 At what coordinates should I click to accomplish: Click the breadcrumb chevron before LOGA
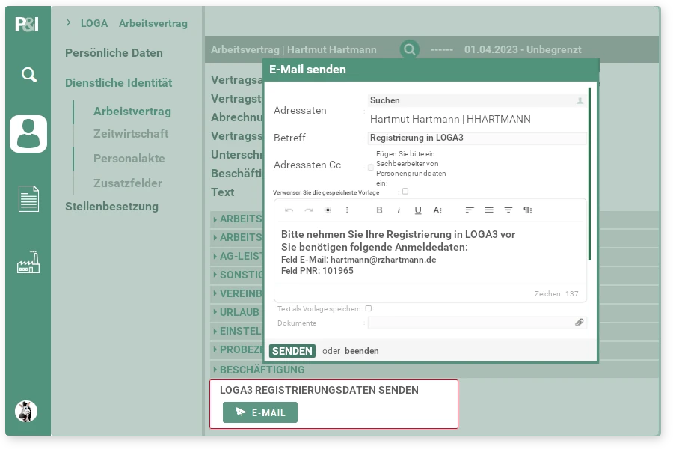pos(69,22)
